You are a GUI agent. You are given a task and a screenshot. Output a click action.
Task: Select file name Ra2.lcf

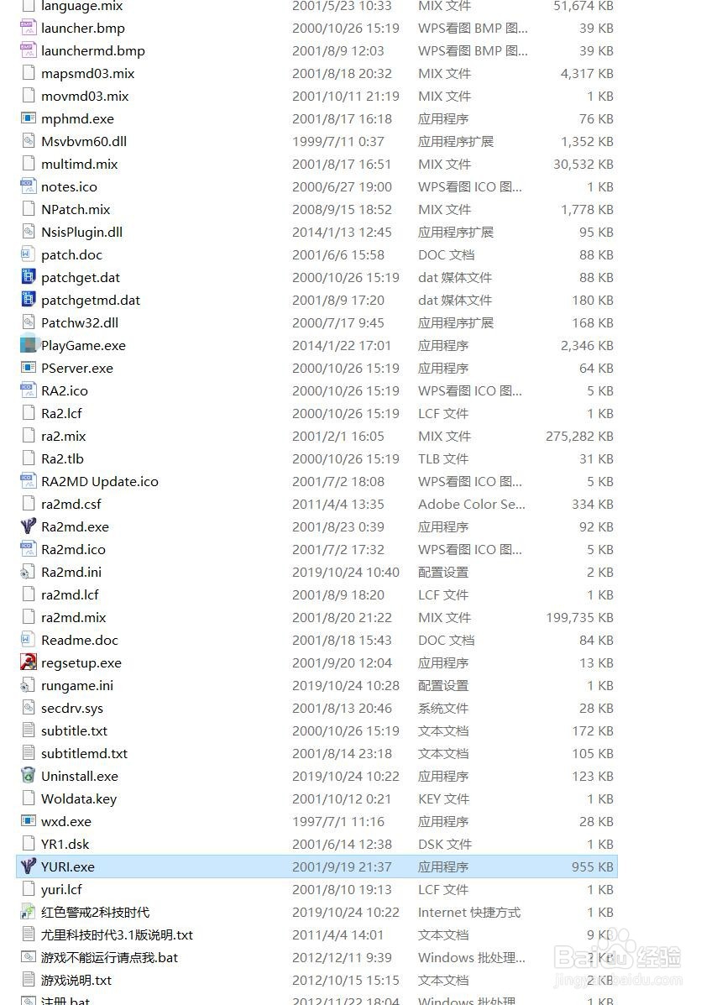point(61,413)
